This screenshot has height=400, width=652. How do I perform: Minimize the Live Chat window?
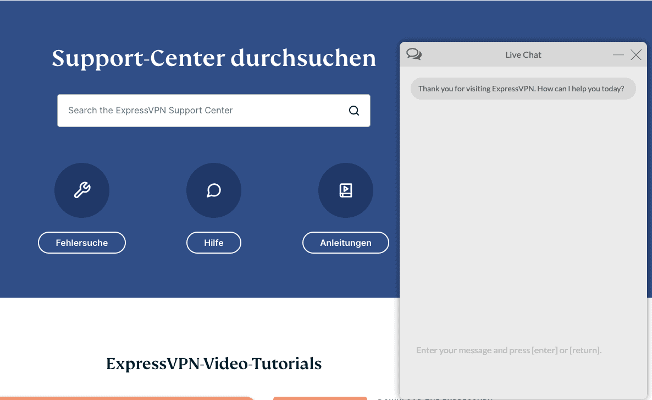[618, 54]
